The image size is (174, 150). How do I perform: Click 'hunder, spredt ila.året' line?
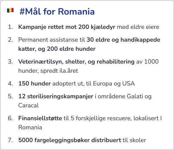48,71
